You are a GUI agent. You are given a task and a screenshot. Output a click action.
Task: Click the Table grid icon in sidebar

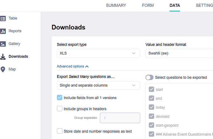click(3, 18)
